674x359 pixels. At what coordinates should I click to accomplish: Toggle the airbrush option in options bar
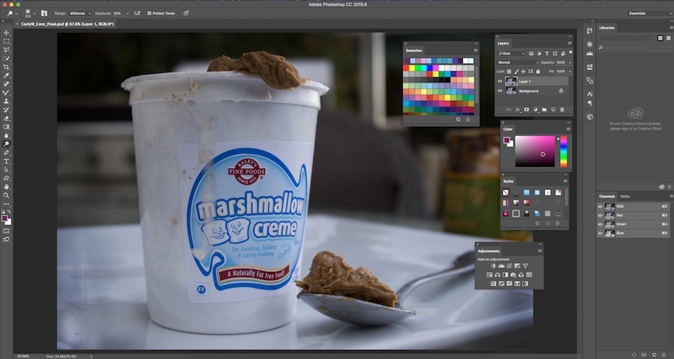[138, 13]
